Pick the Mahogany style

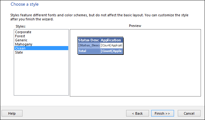pyautogui.click(x=24, y=44)
